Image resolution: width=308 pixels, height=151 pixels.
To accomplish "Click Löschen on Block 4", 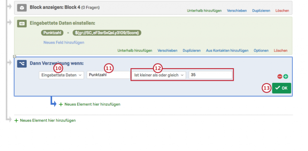I will pos(282,11).
